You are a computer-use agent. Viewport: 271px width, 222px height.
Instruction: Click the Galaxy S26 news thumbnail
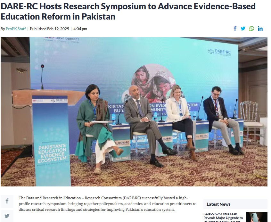coord(257,217)
